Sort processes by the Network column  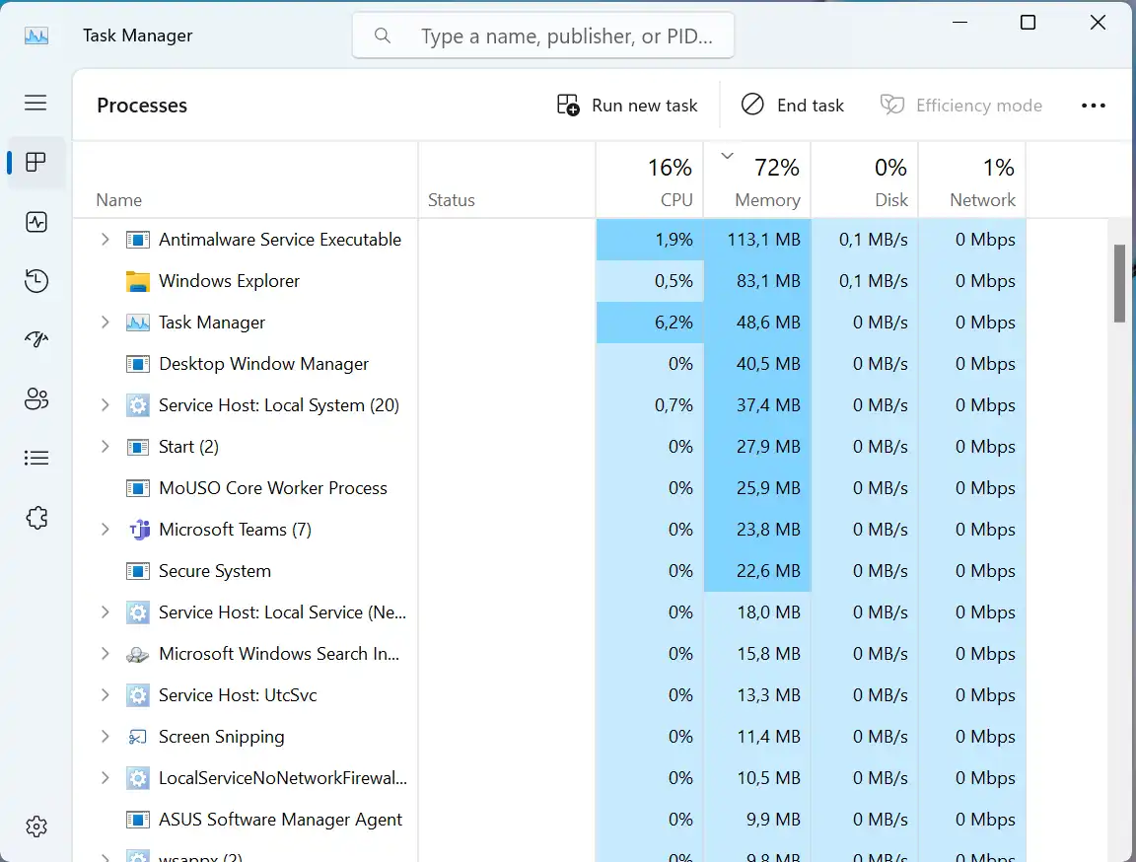click(972, 180)
